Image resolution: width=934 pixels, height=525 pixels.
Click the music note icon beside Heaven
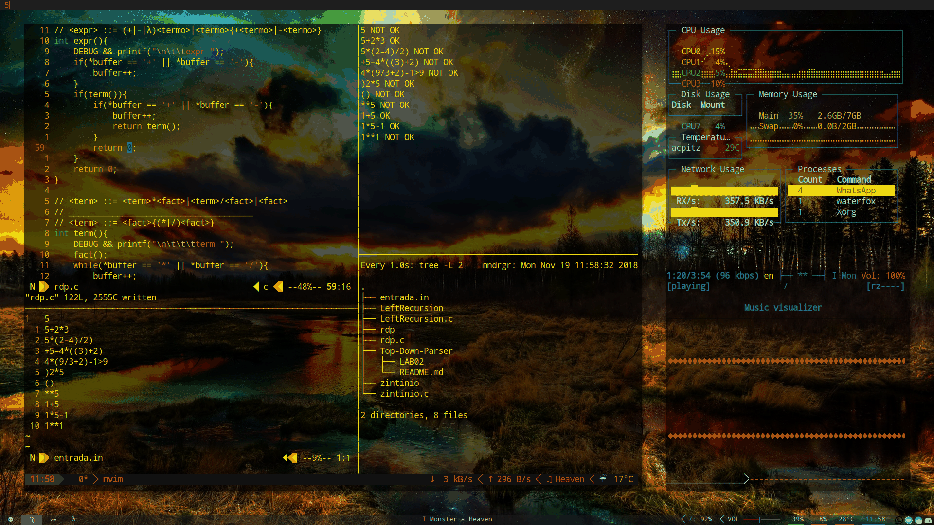click(549, 479)
